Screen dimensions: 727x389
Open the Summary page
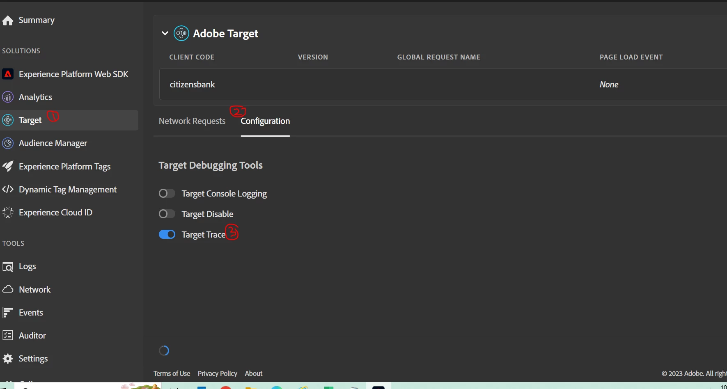pos(37,20)
